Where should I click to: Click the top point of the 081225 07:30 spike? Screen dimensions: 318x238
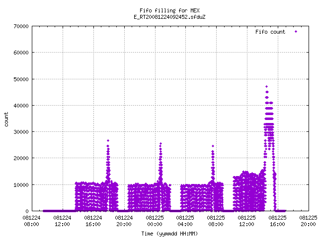[213, 146]
